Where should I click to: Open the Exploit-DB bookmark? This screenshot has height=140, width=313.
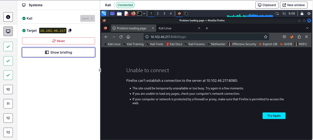(x=268, y=44)
